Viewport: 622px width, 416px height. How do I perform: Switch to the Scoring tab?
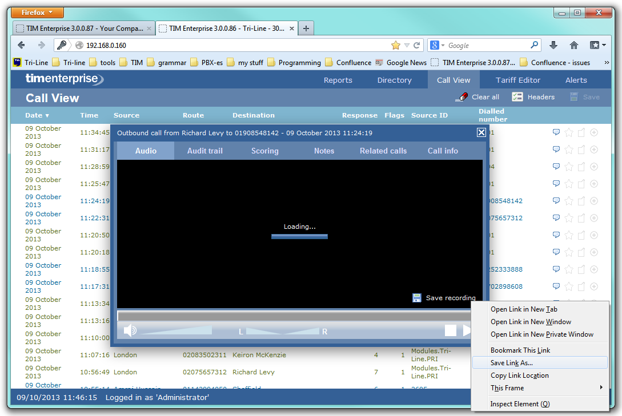264,151
